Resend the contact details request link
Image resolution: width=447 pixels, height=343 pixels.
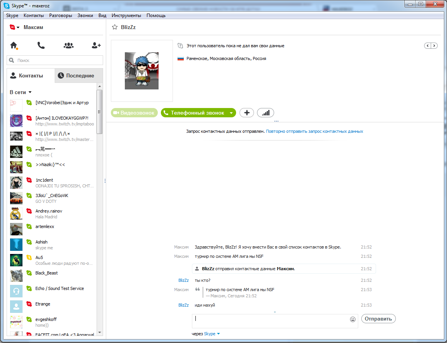click(x=314, y=131)
